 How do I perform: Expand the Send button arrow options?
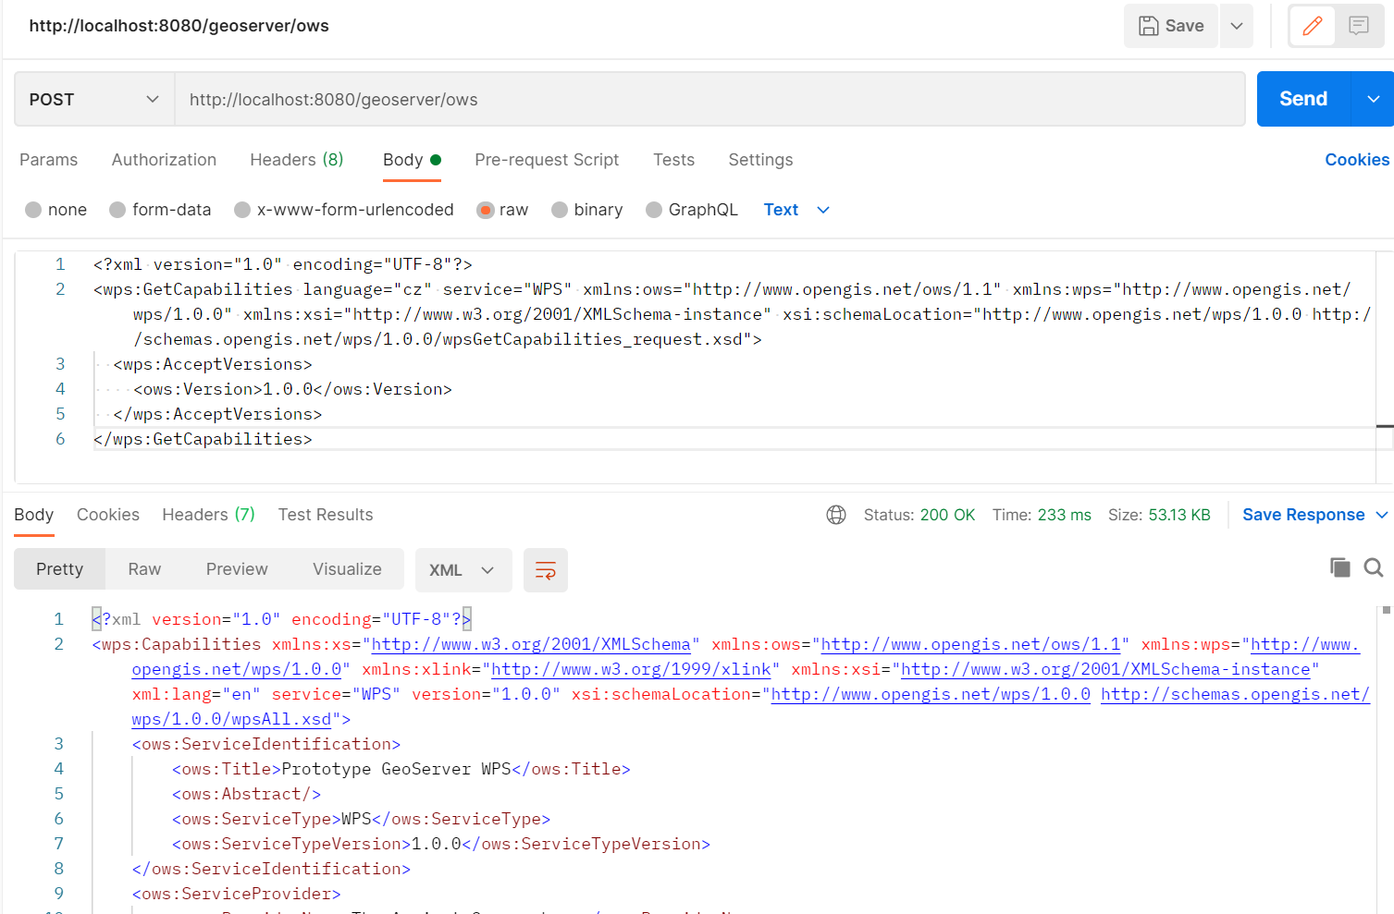tap(1373, 99)
